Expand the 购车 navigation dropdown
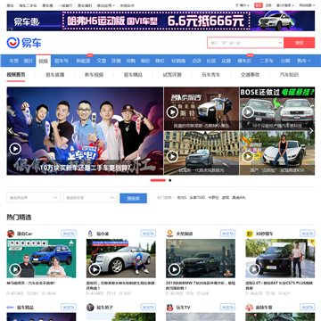Screen dimensions: 321x321 tap(304, 61)
